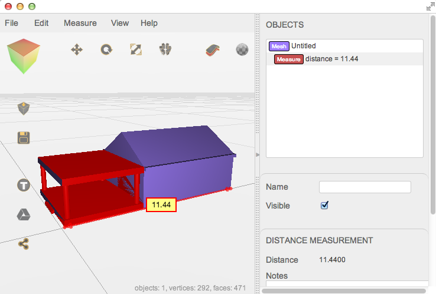Click the OBJECTS panel heading

pos(285,25)
